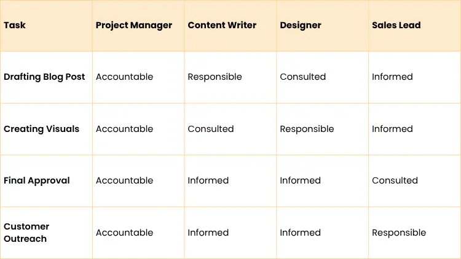
Task: Select Responsible cell in Creating Visuals row
Action: [307, 129]
